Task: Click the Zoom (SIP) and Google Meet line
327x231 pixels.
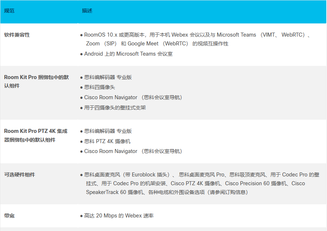Action: coord(157,44)
